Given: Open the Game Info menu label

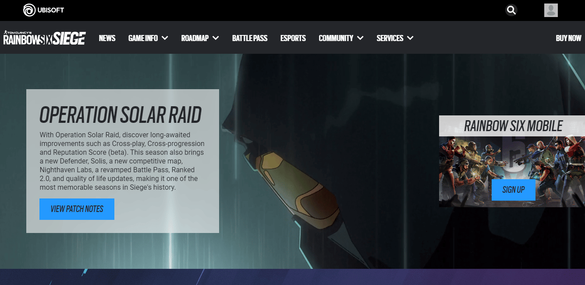Looking at the screenshot, I should click(x=143, y=38).
